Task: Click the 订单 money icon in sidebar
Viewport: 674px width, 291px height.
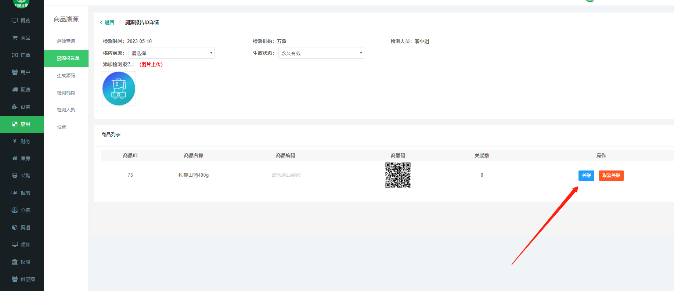Action: 15,55
